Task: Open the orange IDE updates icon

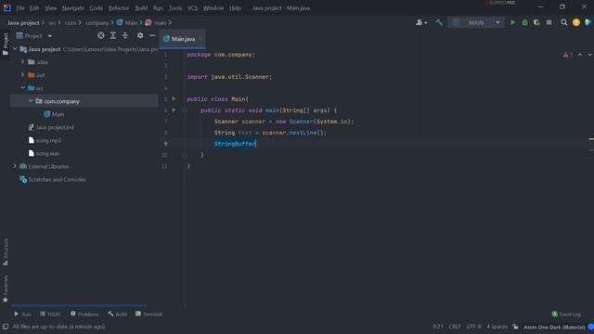Action: click(x=576, y=22)
